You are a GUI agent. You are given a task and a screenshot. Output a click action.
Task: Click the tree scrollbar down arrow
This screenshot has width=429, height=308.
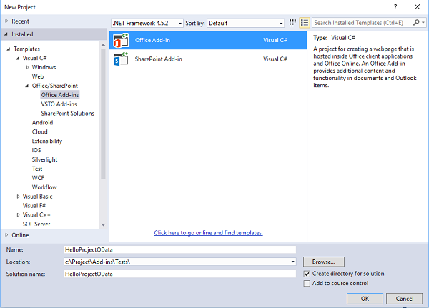pyautogui.click(x=103, y=225)
